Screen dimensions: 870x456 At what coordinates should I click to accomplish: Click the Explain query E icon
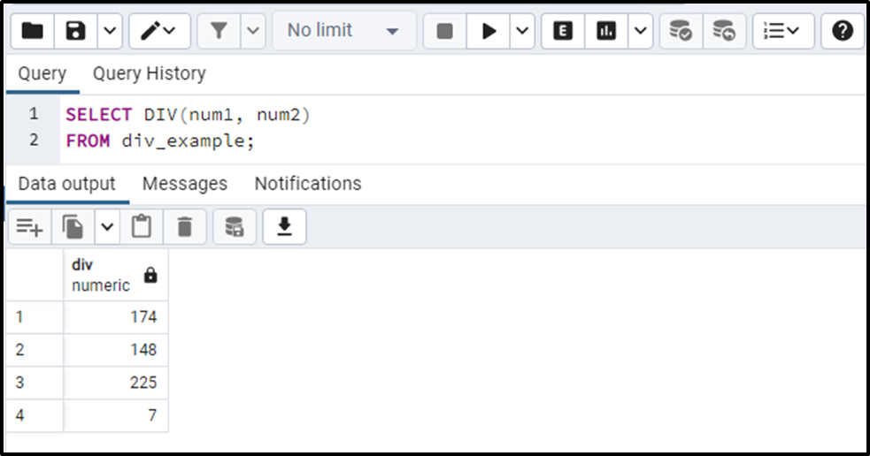(563, 31)
